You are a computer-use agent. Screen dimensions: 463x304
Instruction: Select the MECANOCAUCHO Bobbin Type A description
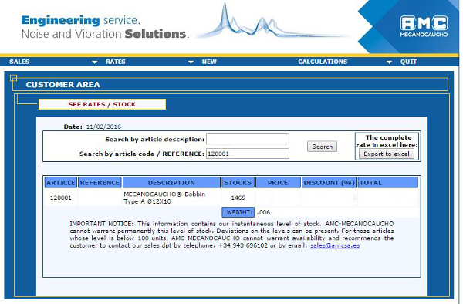(x=164, y=198)
